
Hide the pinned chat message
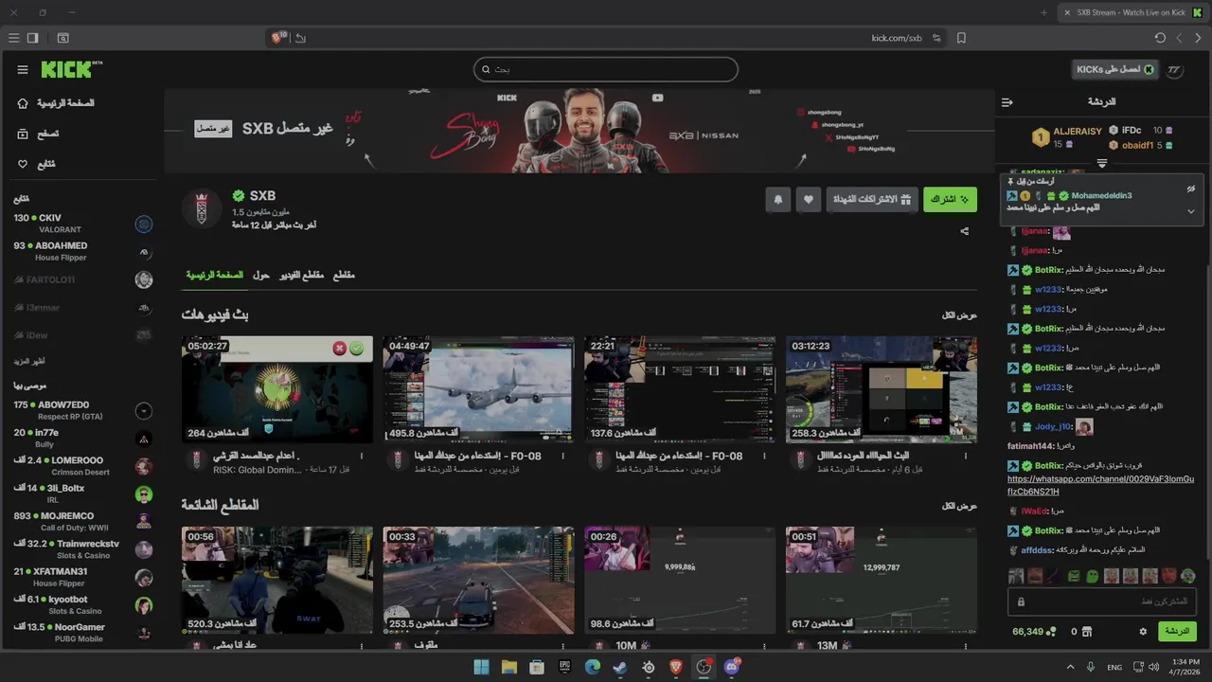(1191, 188)
